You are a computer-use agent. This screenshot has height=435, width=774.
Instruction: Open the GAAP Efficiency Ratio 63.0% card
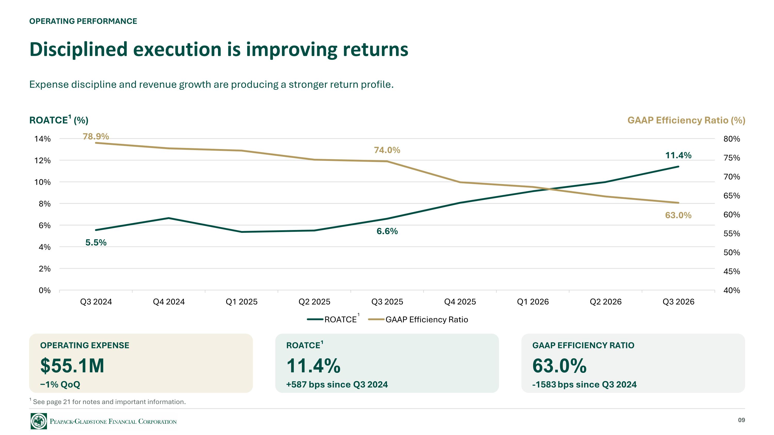[x=633, y=363]
